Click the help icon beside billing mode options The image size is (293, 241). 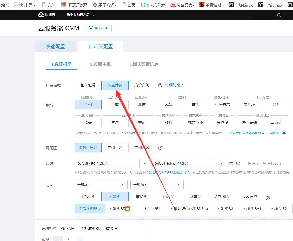pyautogui.click(x=160, y=85)
